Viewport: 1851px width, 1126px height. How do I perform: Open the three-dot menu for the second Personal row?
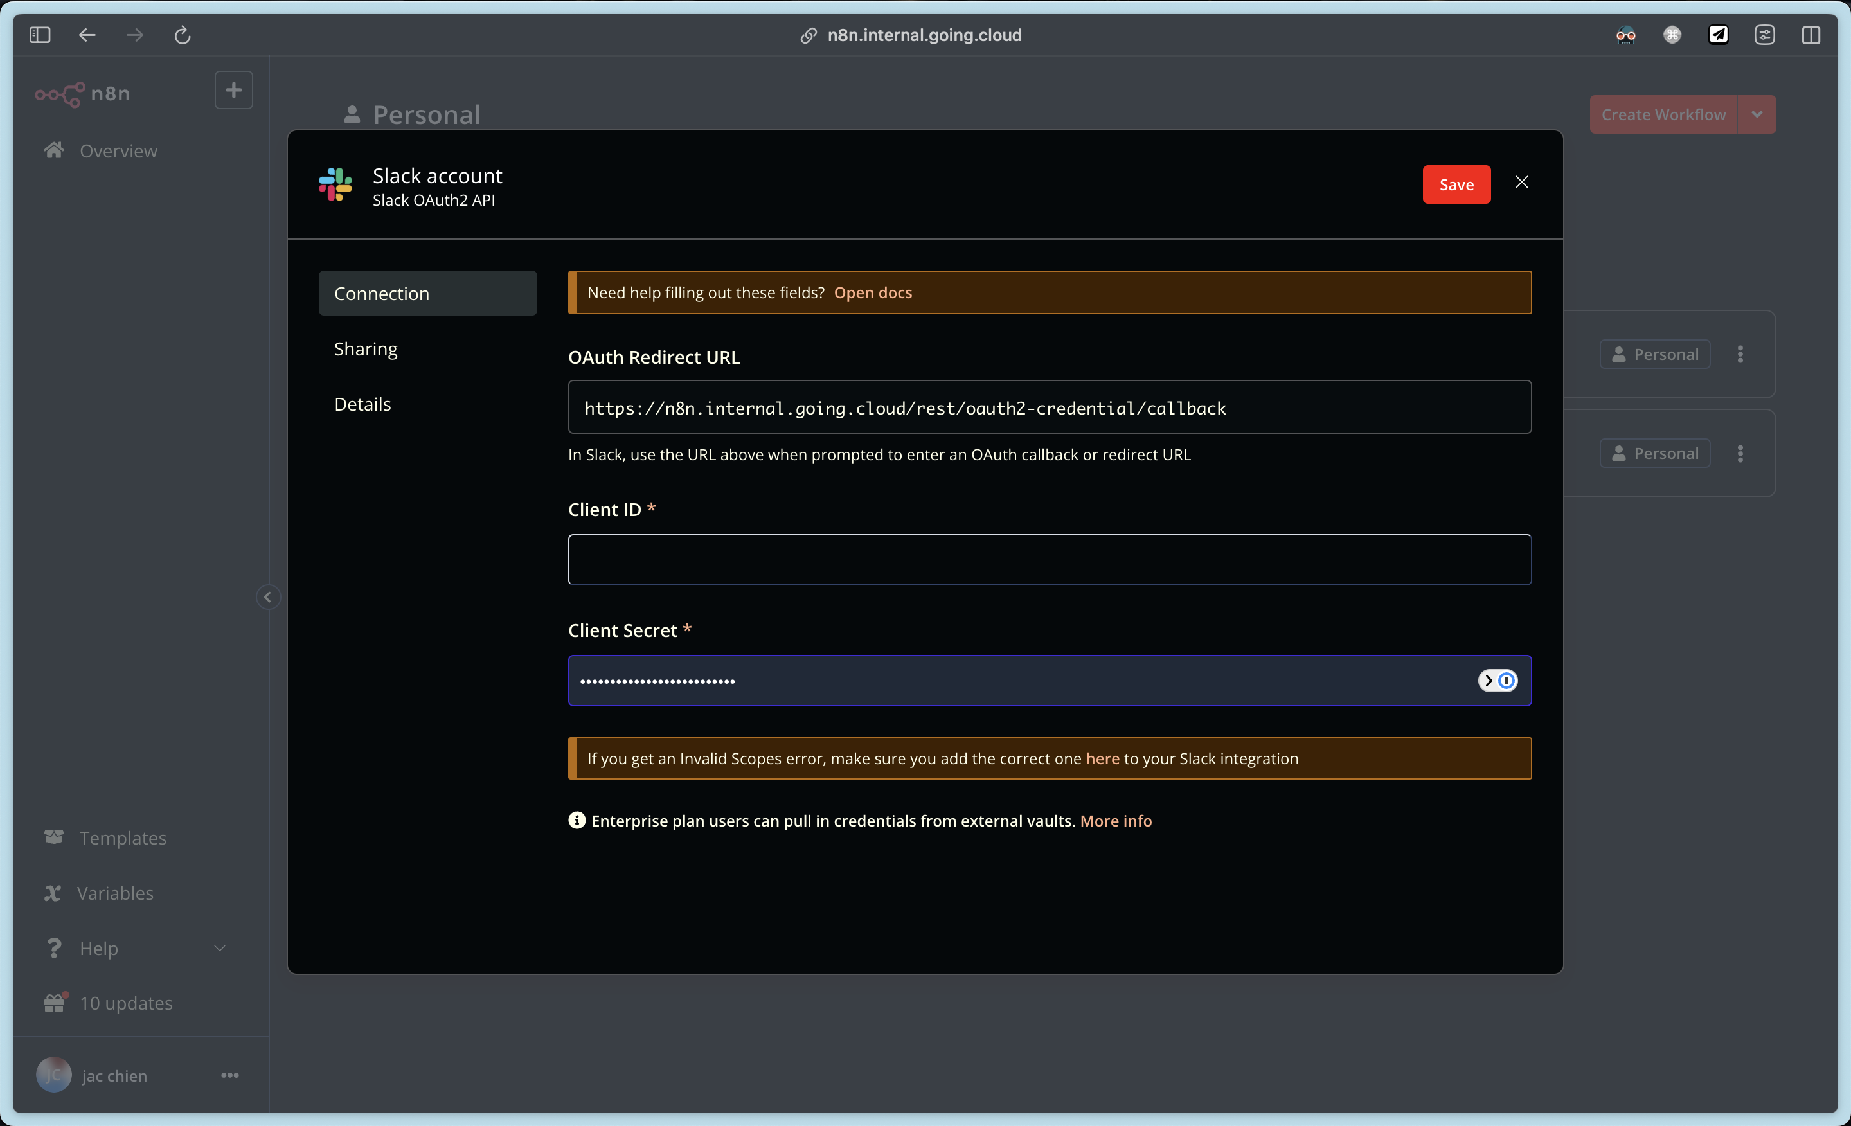click(1740, 454)
